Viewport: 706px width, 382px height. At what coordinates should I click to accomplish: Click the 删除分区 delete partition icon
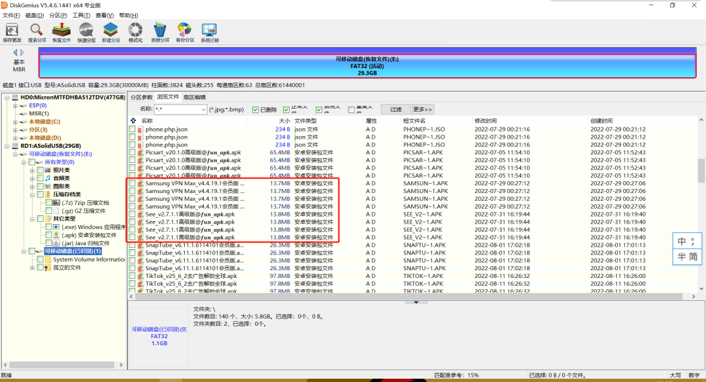(x=160, y=30)
